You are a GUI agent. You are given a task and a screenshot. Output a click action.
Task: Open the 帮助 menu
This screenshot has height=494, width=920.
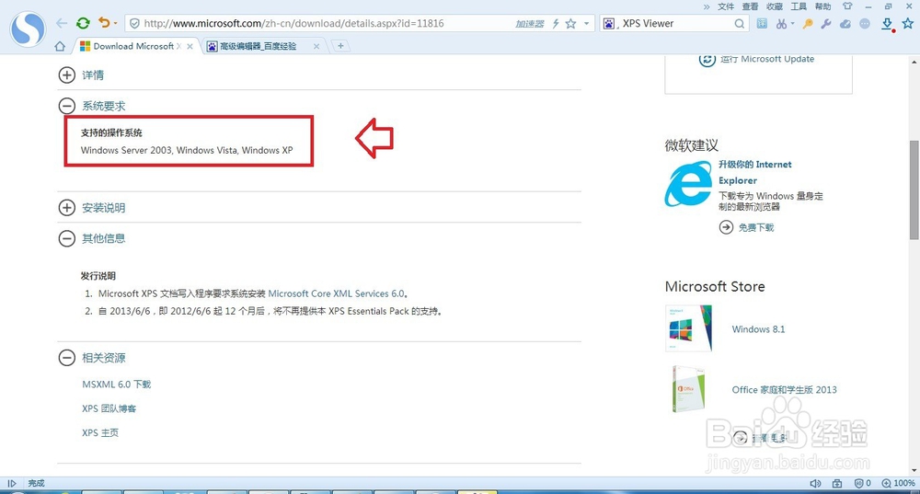coord(822,6)
